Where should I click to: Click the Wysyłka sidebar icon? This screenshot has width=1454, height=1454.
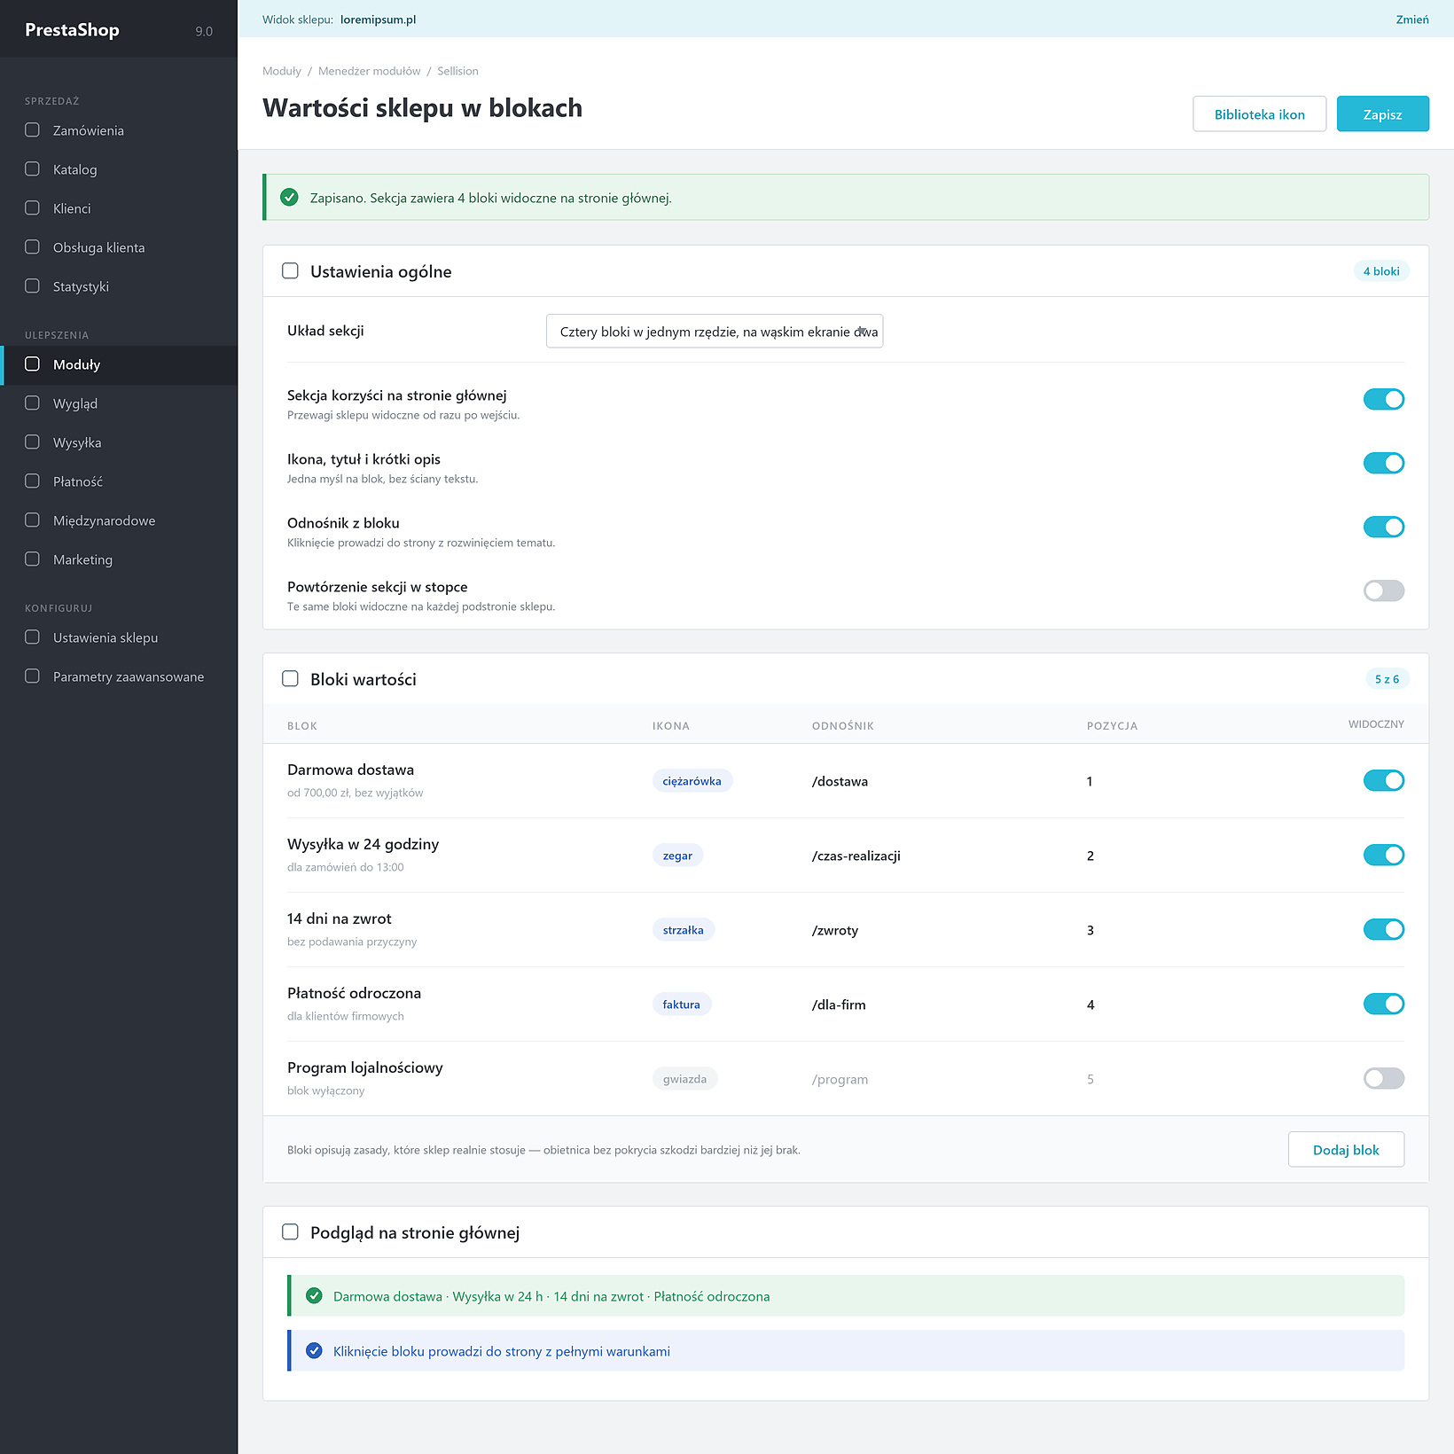point(33,442)
